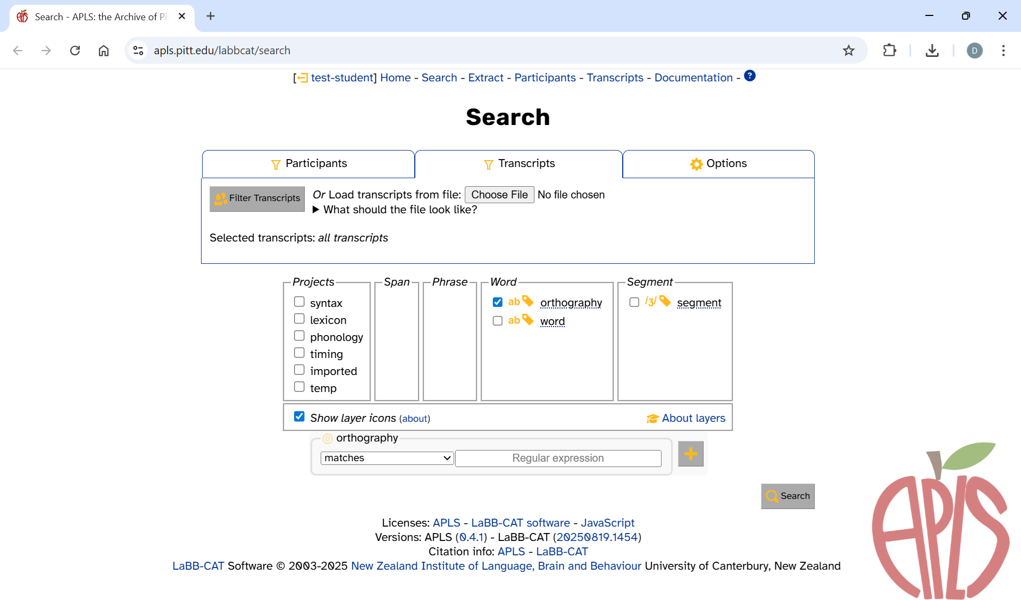Click the Regular expression input field
Screen dimensions: 1021x600
tap(558, 458)
